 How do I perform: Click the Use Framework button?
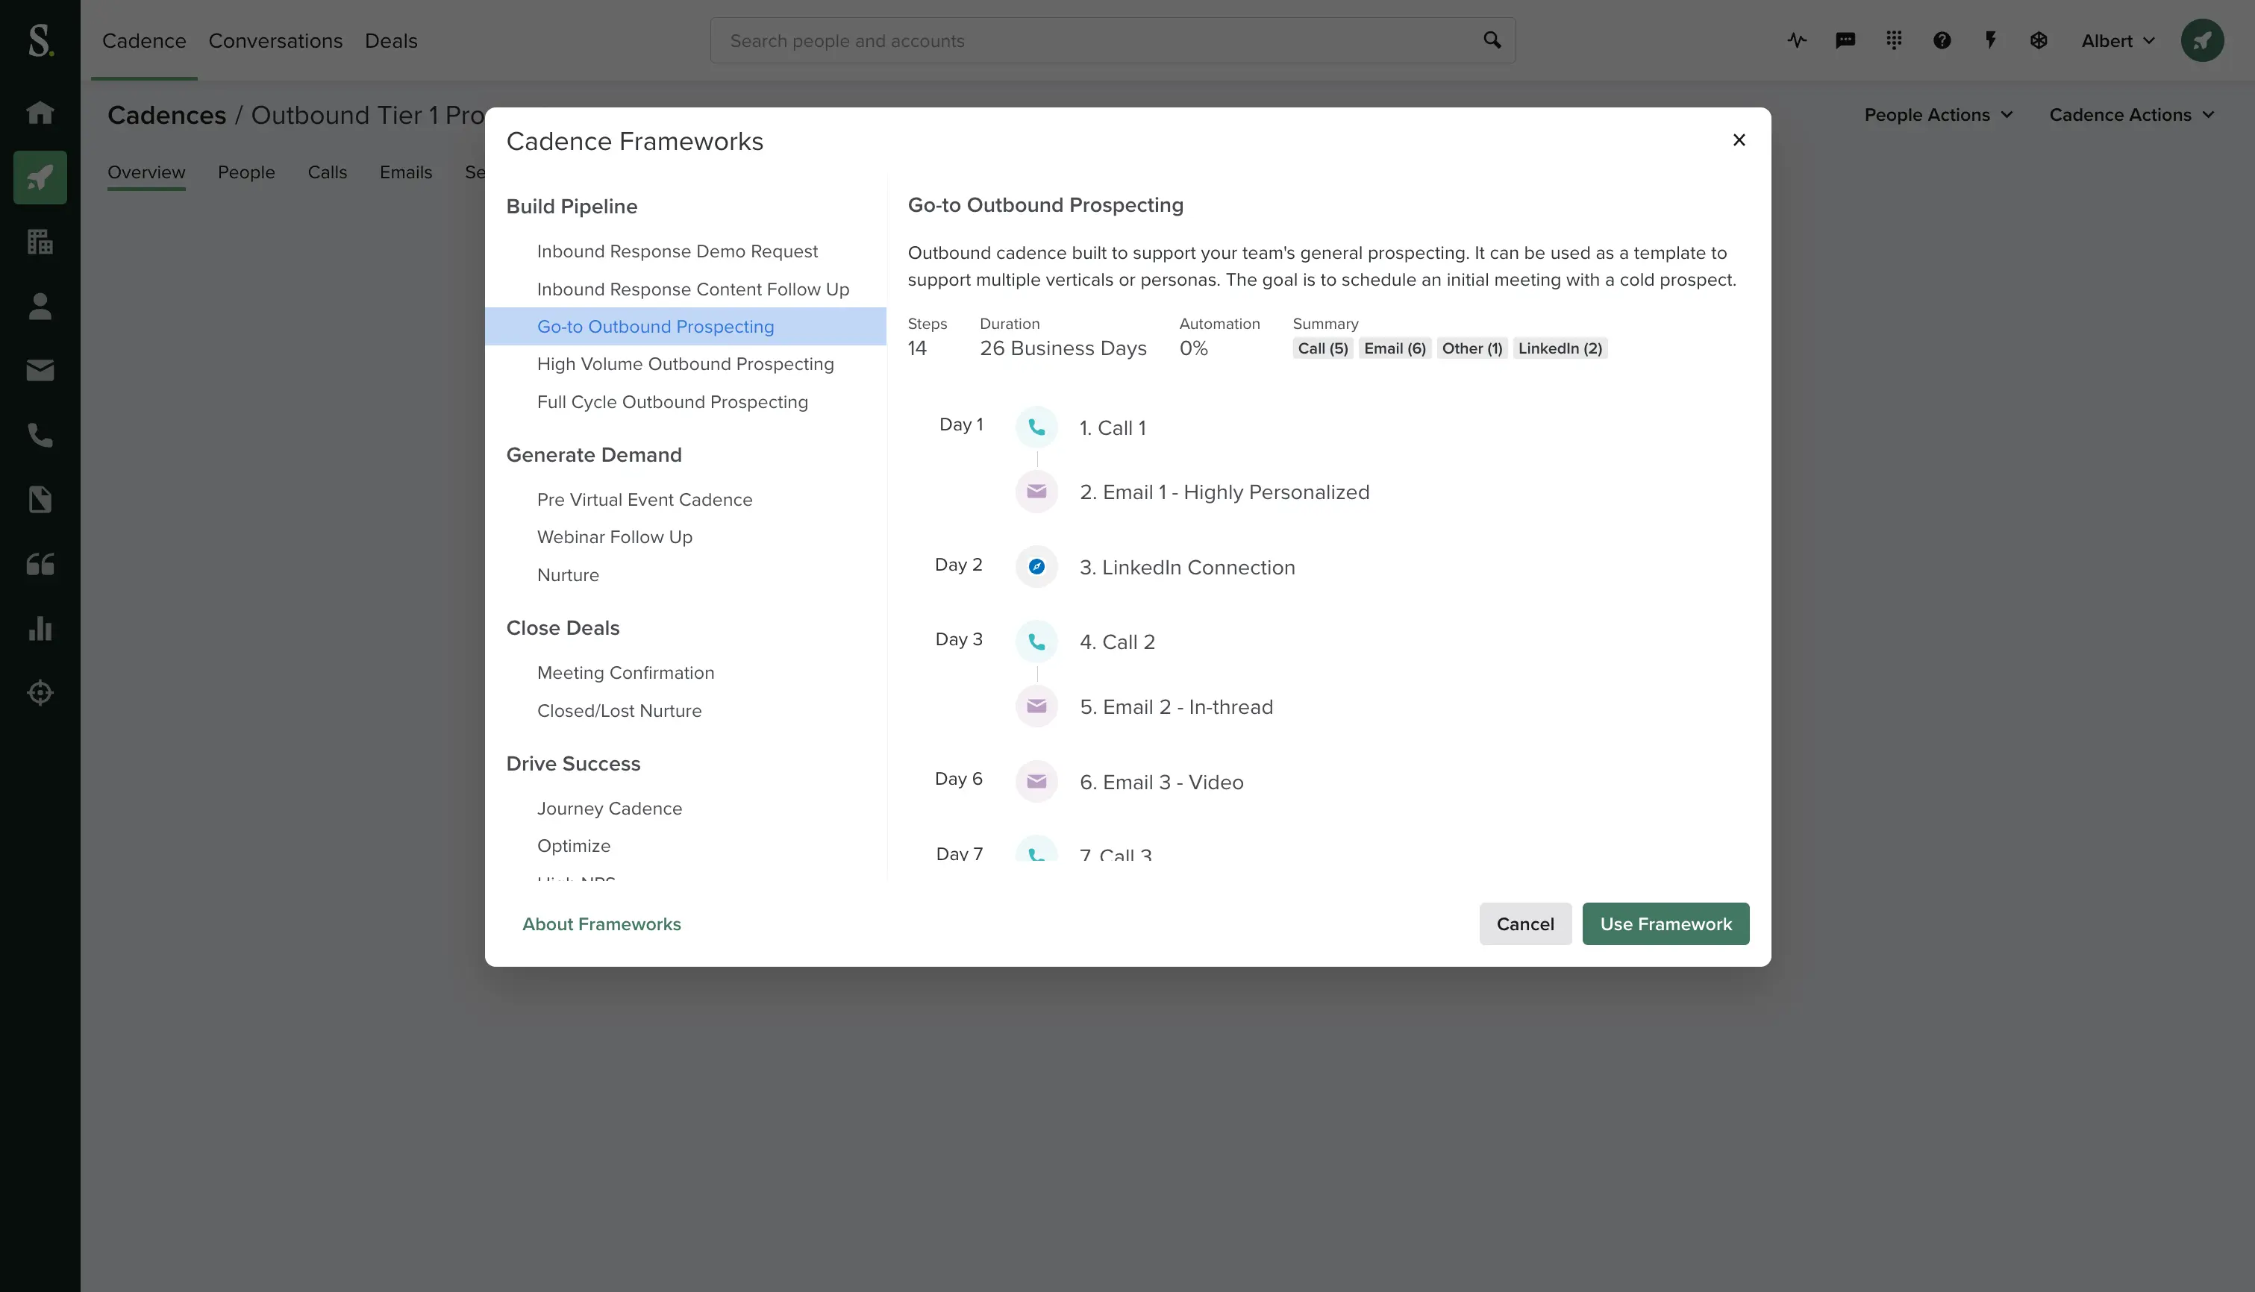coord(1665,923)
